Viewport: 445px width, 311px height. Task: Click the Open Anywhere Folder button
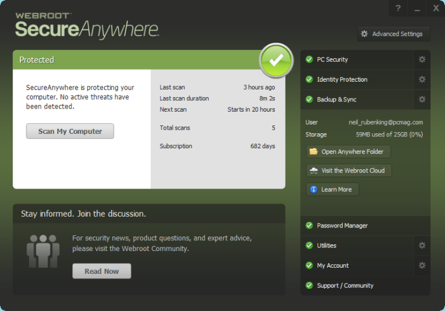click(348, 152)
